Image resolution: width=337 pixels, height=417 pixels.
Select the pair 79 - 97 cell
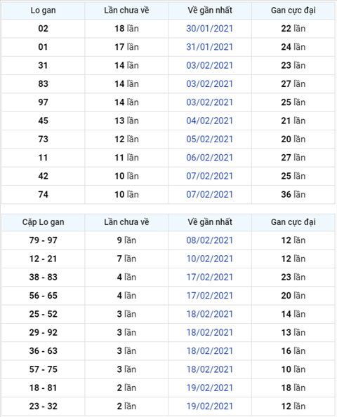[x=43, y=240]
